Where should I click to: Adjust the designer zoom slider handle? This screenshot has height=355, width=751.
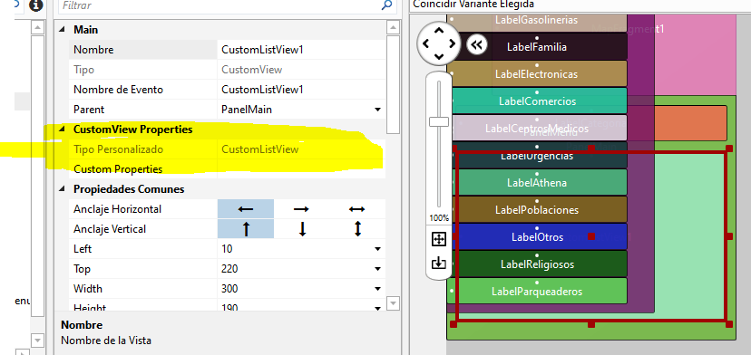click(x=439, y=121)
